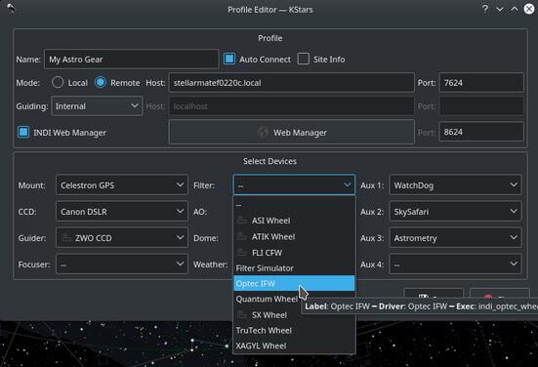538x367 pixels.
Task: Select the highlighted Optec IFW entry
Action: (294, 284)
